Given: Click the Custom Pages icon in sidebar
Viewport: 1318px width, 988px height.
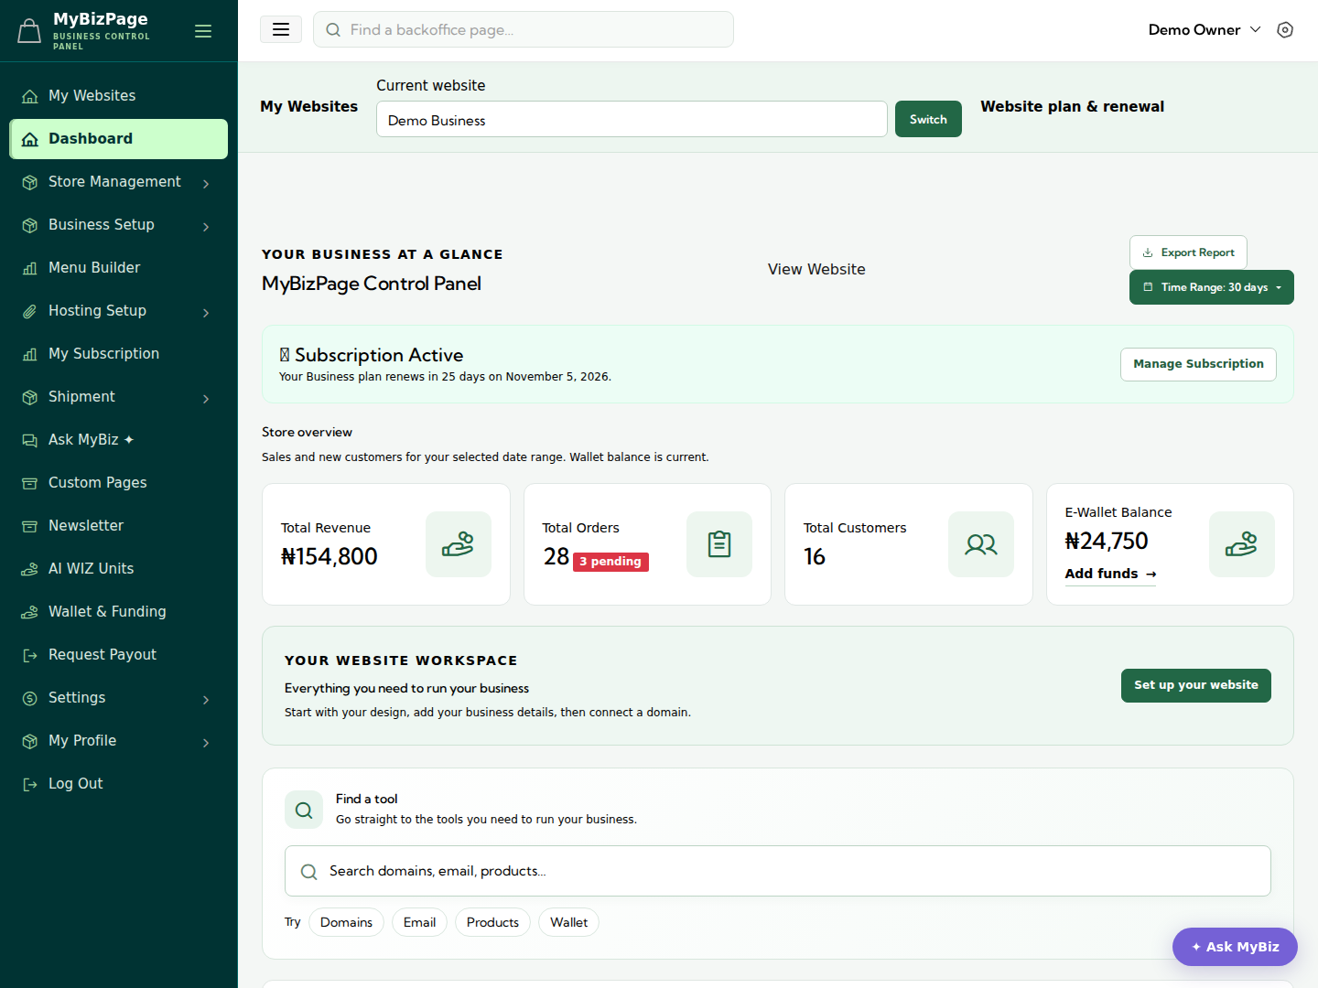Looking at the screenshot, I should pyautogui.click(x=30, y=483).
